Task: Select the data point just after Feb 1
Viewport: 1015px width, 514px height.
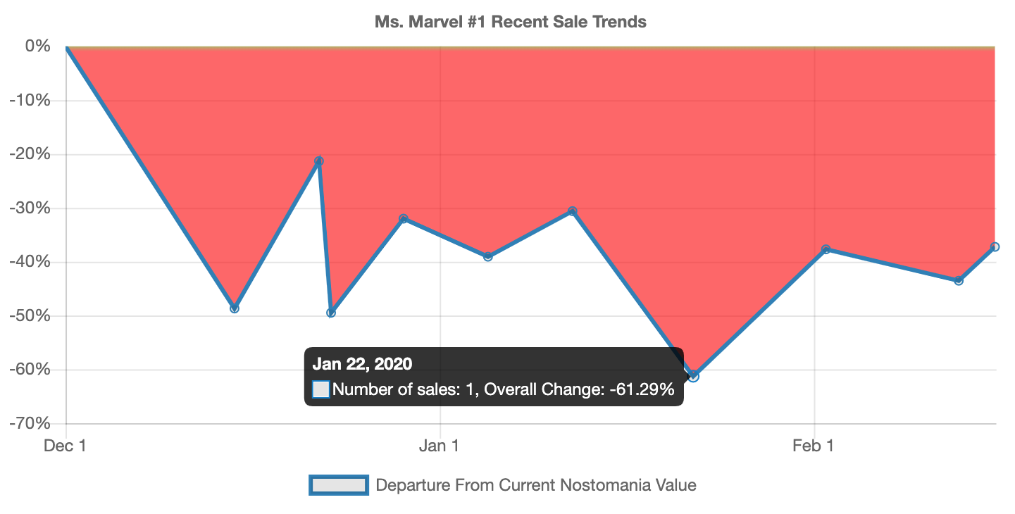Action: (826, 249)
